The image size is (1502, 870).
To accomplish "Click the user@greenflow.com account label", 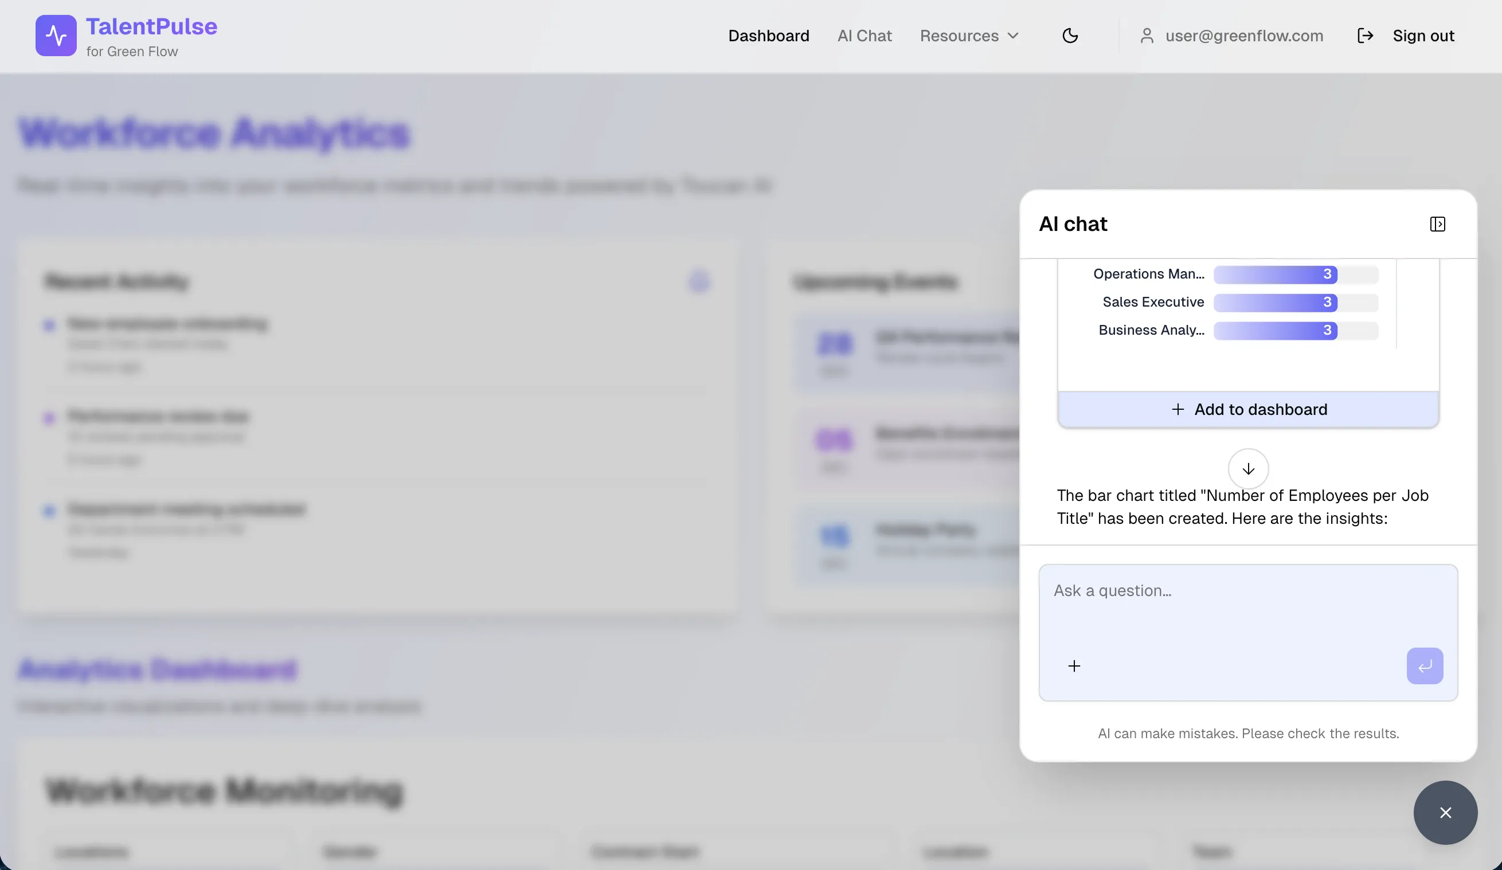I will click(1244, 36).
